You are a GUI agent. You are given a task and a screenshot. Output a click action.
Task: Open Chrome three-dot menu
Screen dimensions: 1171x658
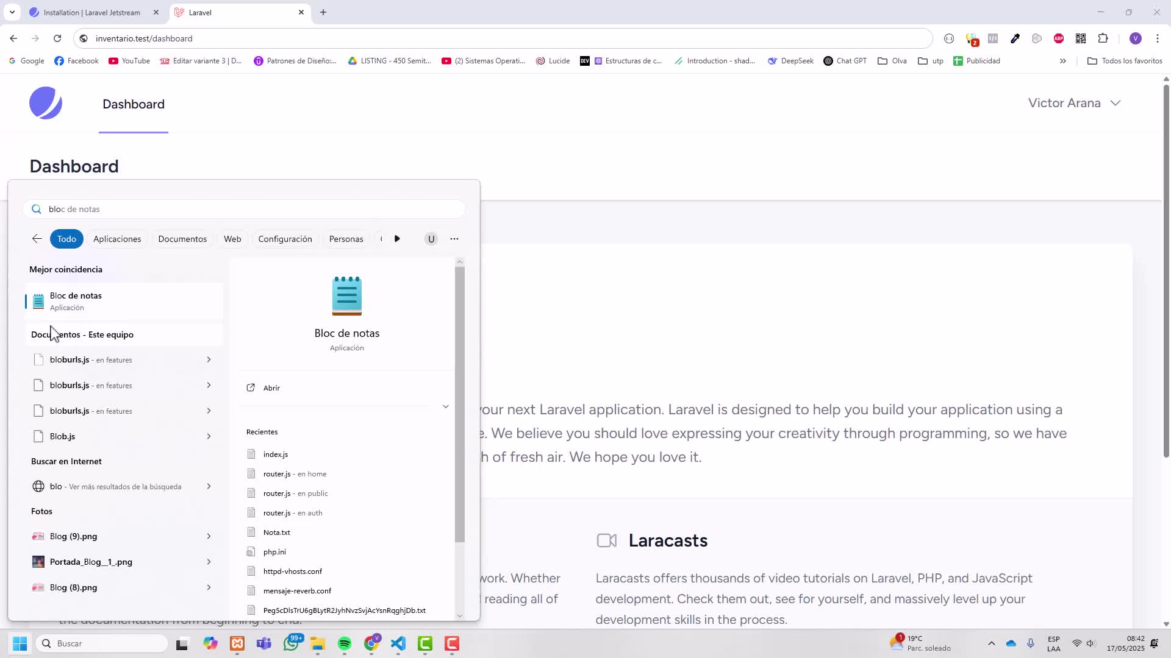click(1158, 38)
